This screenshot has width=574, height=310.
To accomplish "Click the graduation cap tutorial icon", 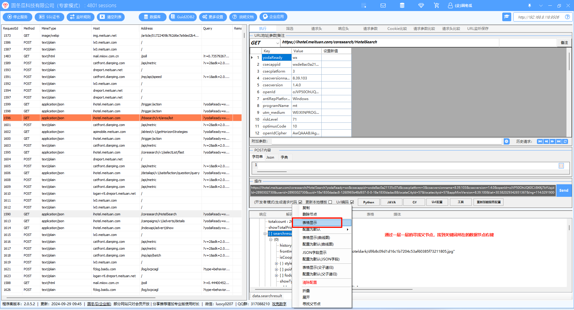I will pyautogui.click(x=506, y=17).
